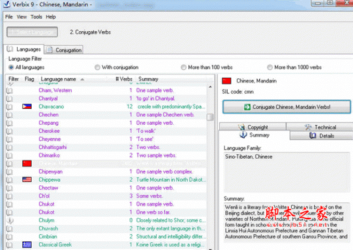
Task: Click the tools icon on the Technical tab
Action: click(x=308, y=127)
